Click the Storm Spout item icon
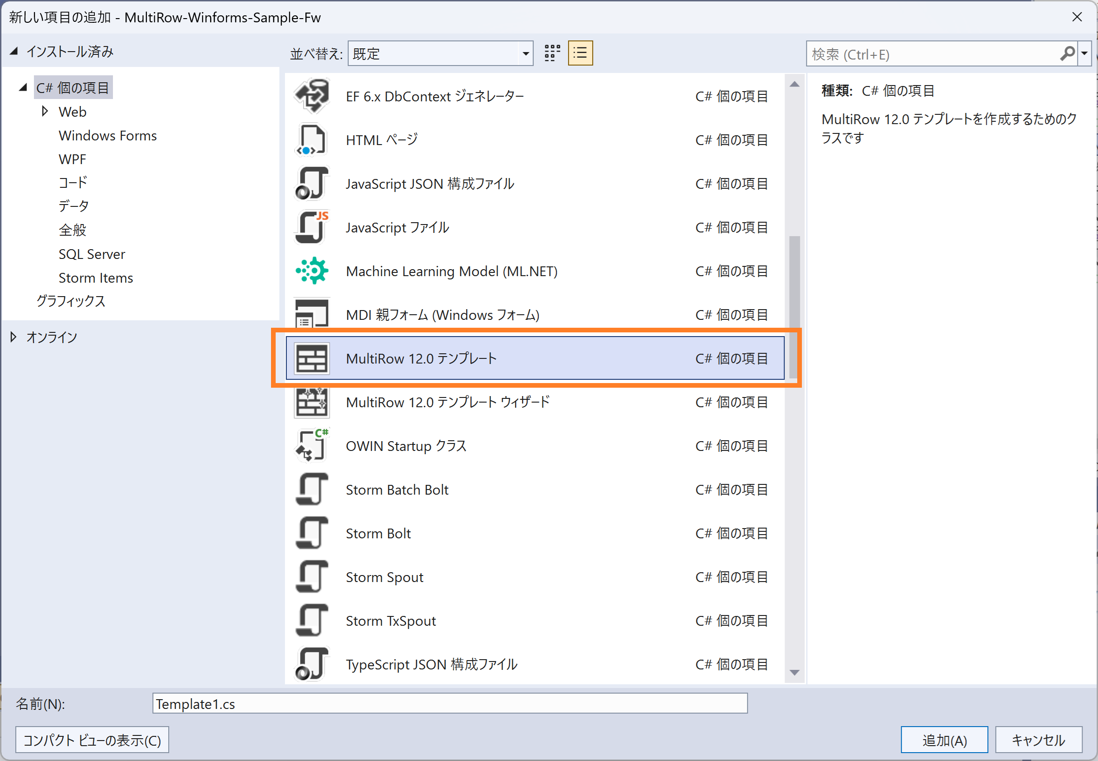This screenshot has width=1098, height=761. click(x=312, y=577)
